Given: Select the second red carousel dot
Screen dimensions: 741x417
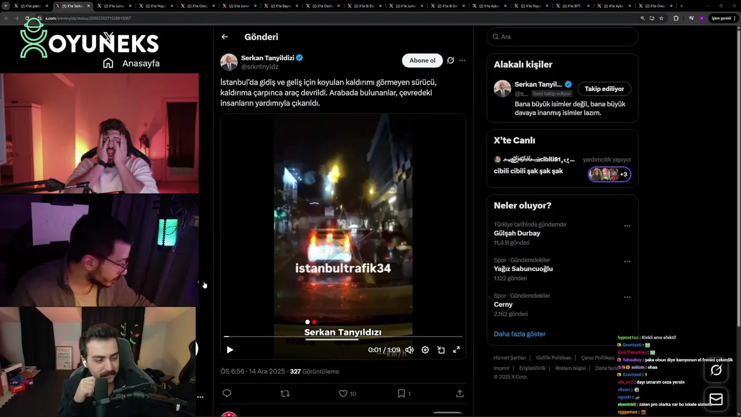Looking at the screenshot, I should [x=314, y=321].
